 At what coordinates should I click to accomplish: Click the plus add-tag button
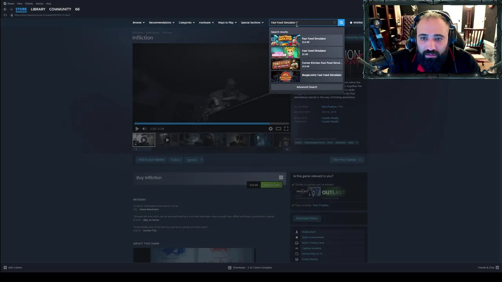[x=356, y=143]
